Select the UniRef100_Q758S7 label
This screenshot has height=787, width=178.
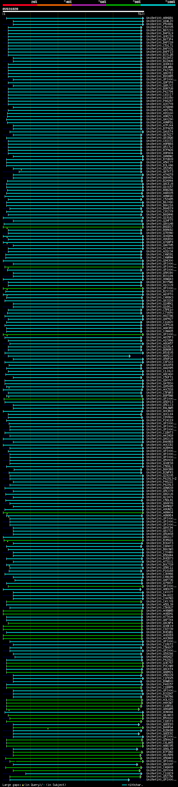pos(159,583)
